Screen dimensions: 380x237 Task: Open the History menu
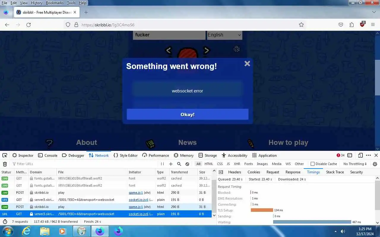(x=37, y=3)
